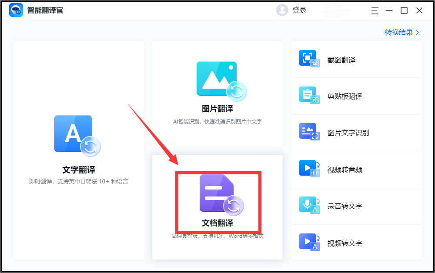Click the user avatar icon
Screen dimensions: 435x273
click(282, 10)
